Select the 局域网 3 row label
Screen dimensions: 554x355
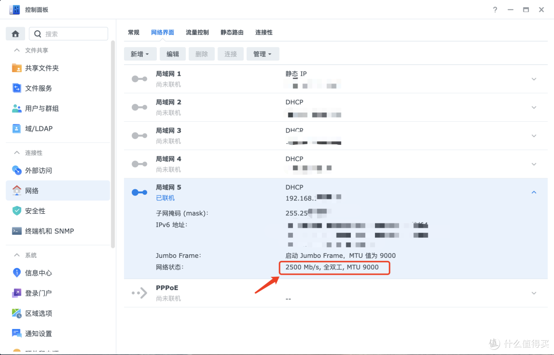coord(168,130)
